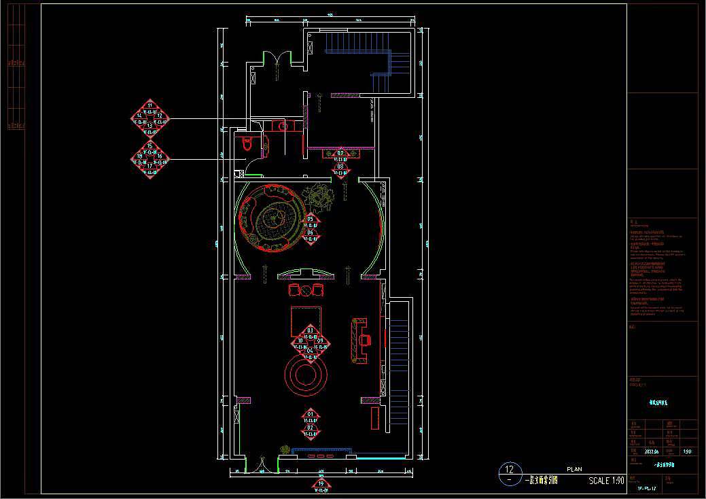The width and height of the screenshot is (706, 499).
Task: Click the reception desk chair symbol
Action: point(365,340)
